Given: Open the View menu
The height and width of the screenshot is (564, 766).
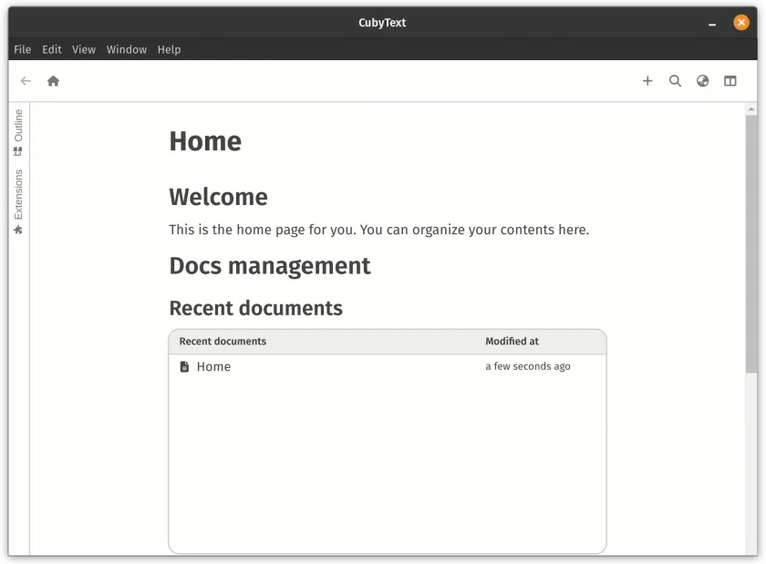Looking at the screenshot, I should pyautogui.click(x=84, y=49).
